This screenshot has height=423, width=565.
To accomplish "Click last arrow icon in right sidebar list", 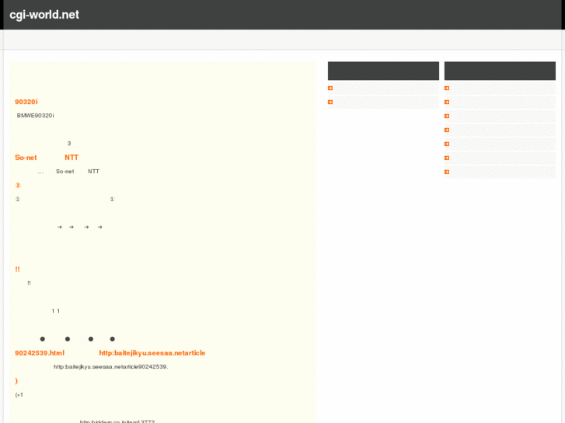I will click(x=447, y=172).
